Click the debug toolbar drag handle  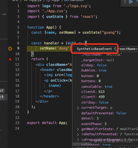125,2
